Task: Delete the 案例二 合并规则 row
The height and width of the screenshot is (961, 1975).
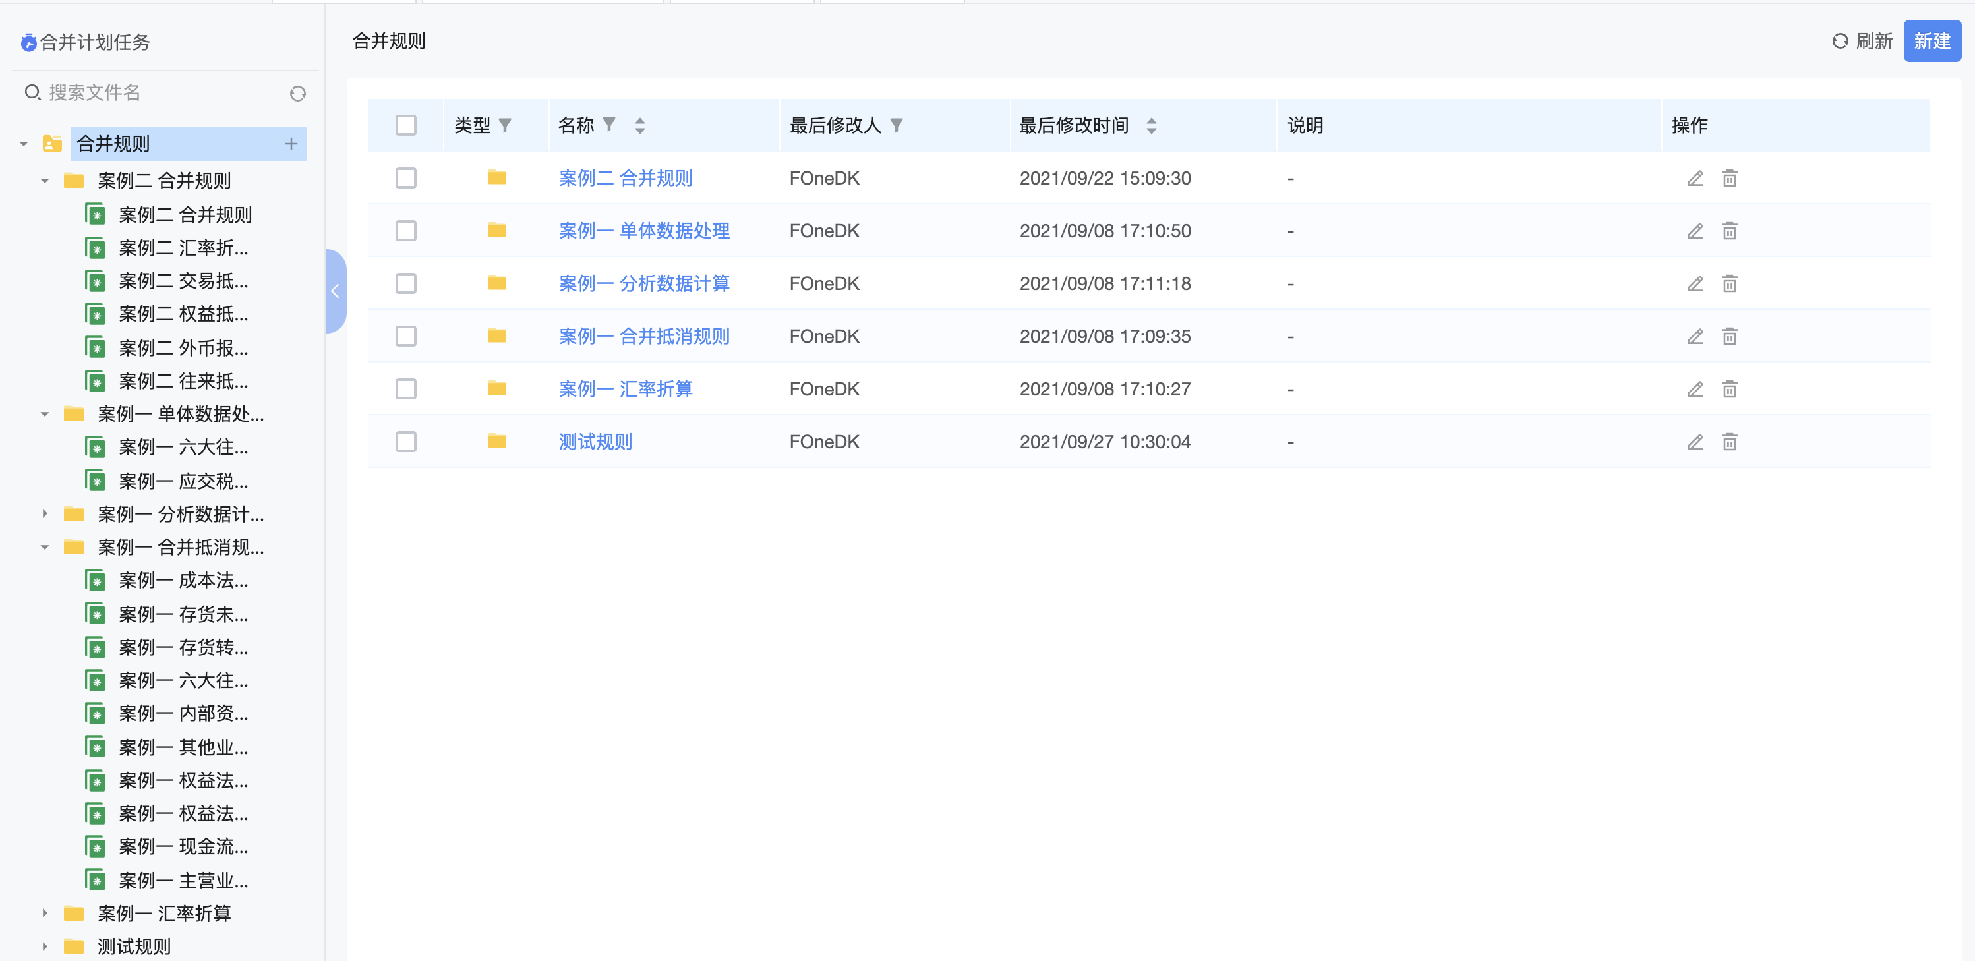Action: coord(1730,179)
